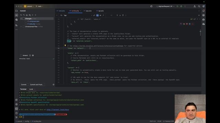Click the Terminal panel title tab
Image resolution: width=220 pixels, height=123 pixels.
(23, 89)
